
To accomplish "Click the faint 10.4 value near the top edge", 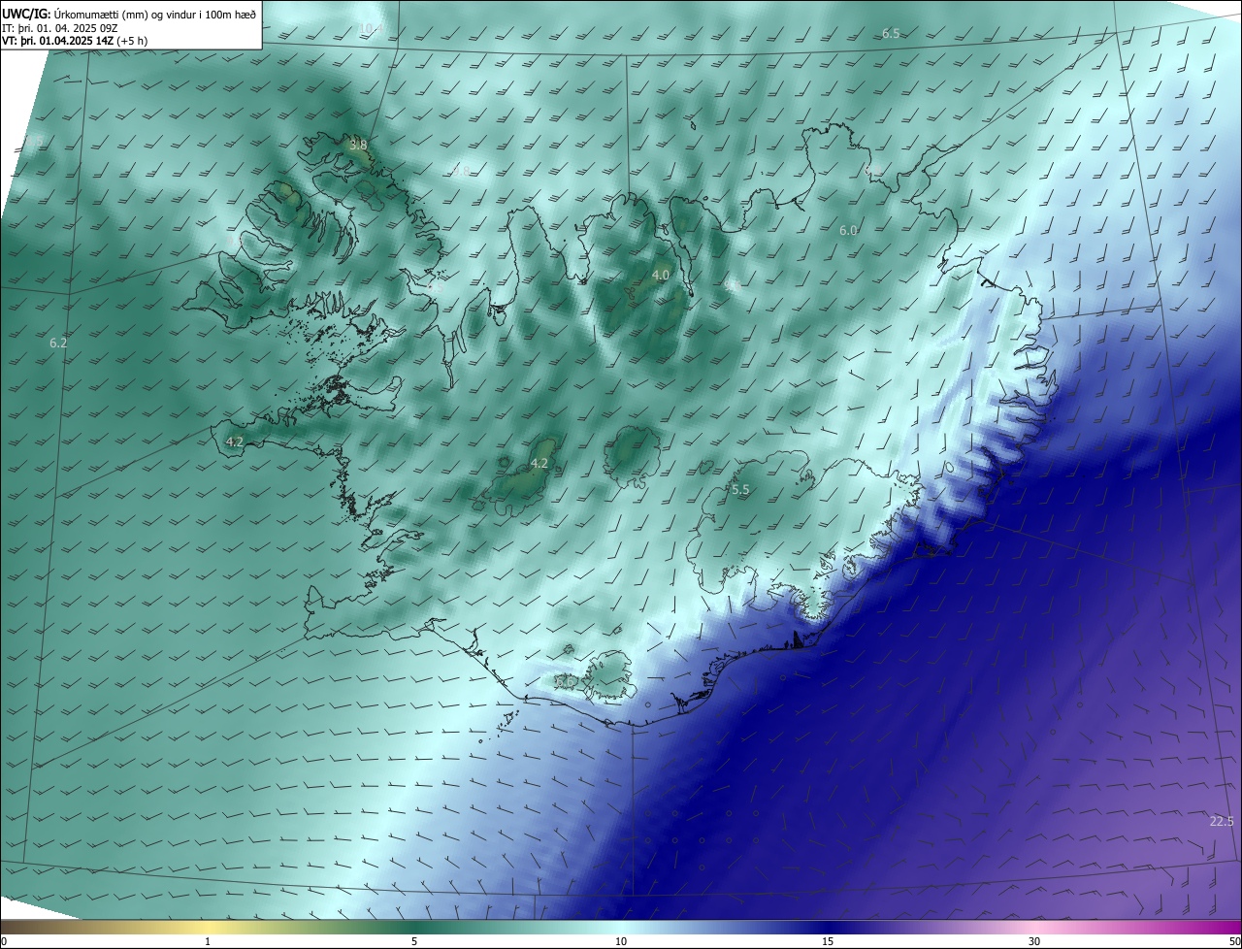I will point(371,28).
